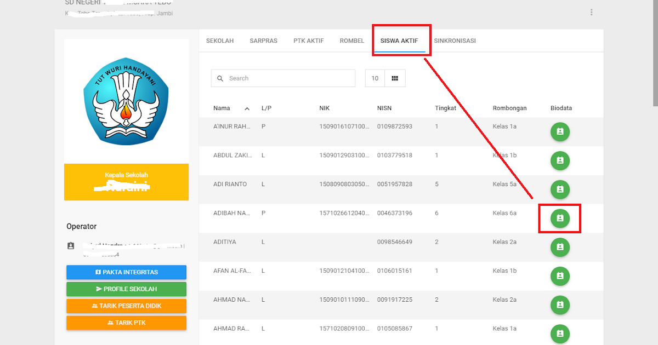Open biodata for ADITIYA row
This screenshot has height=345, width=658.
[x=560, y=247]
